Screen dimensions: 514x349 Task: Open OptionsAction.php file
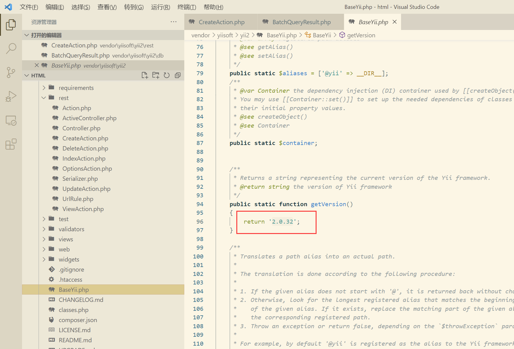click(x=87, y=169)
